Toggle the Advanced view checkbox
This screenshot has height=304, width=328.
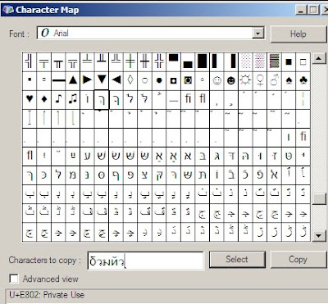tap(14, 279)
